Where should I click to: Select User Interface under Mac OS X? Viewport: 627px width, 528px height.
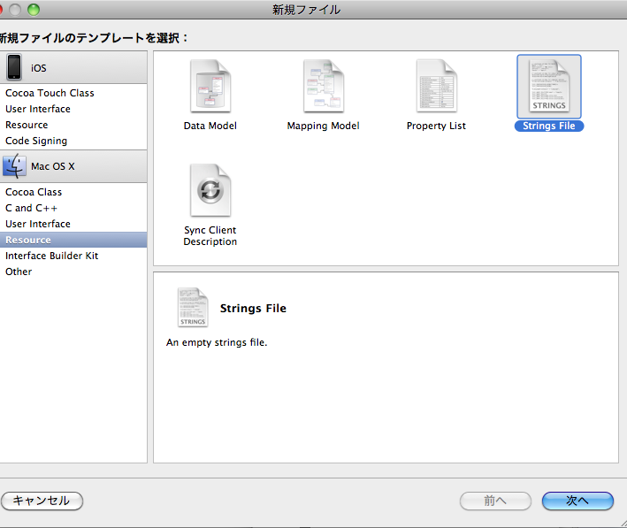(73, 224)
